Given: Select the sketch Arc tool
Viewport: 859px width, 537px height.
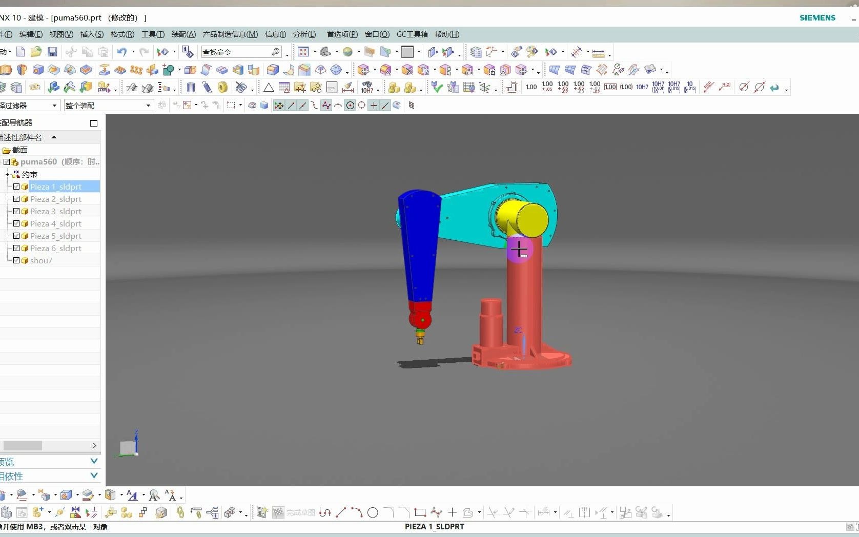Looking at the screenshot, I should click(357, 512).
